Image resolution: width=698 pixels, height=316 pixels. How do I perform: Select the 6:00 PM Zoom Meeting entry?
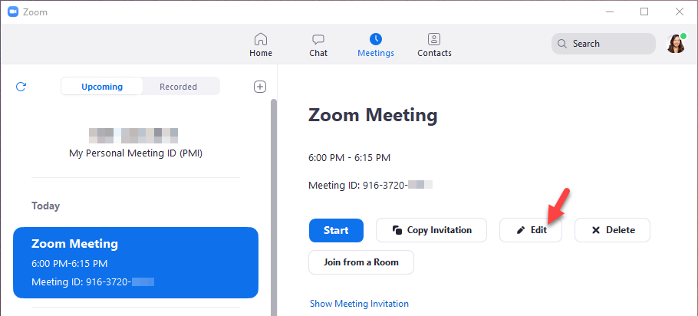(136, 262)
